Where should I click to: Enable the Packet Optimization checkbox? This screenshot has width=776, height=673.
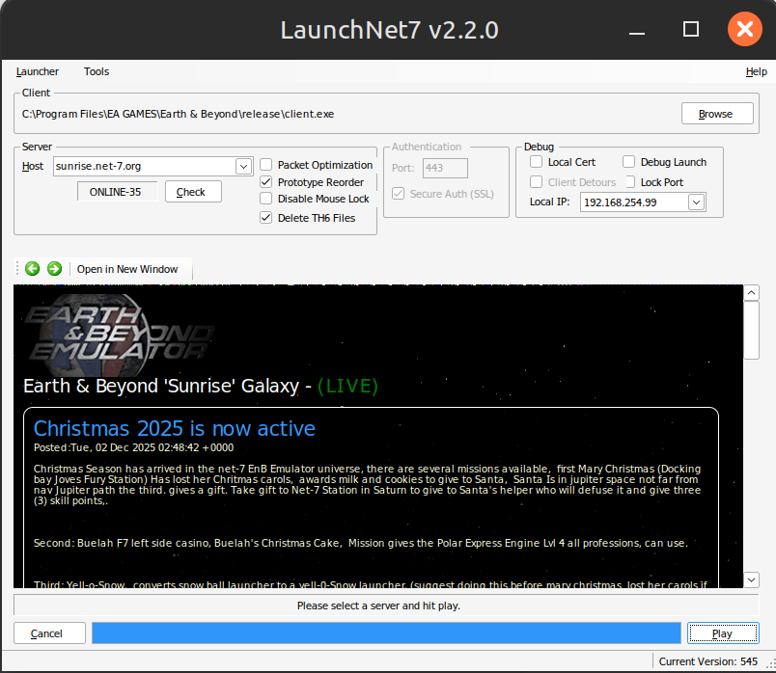(x=265, y=165)
